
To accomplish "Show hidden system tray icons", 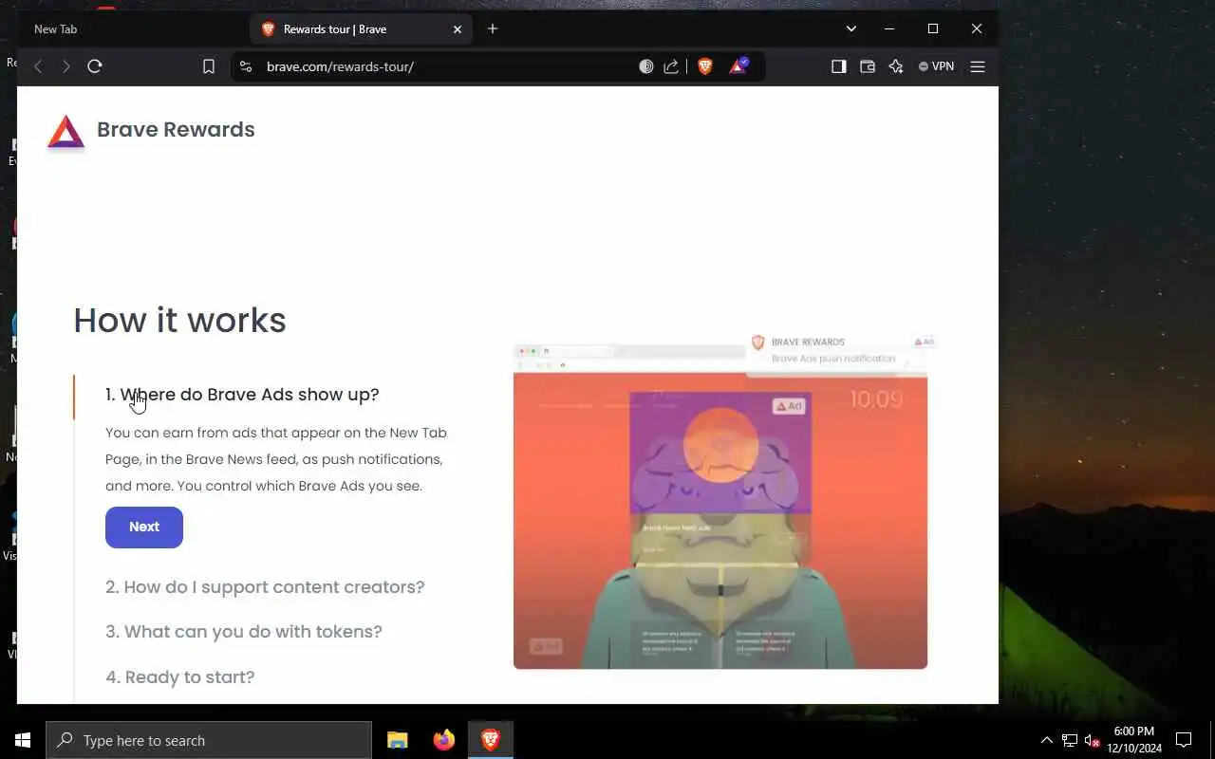I will (1047, 740).
